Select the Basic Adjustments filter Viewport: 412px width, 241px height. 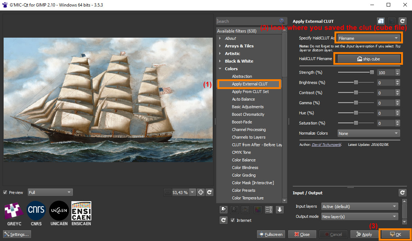[x=247, y=107]
